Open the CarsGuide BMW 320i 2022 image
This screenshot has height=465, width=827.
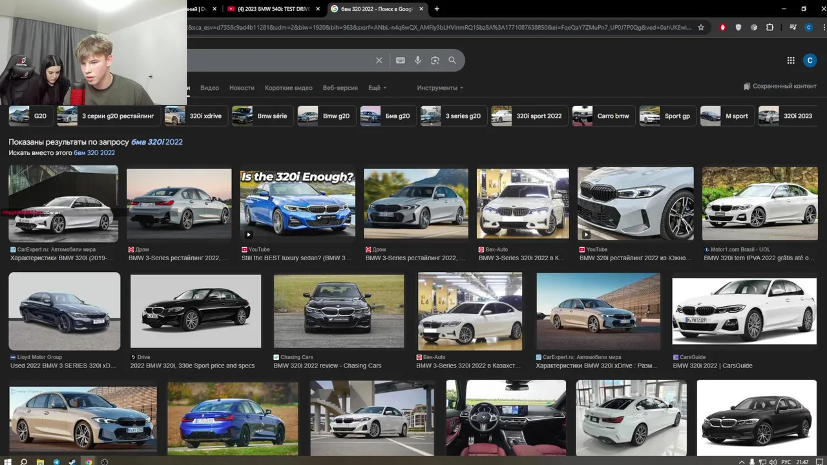pos(744,311)
